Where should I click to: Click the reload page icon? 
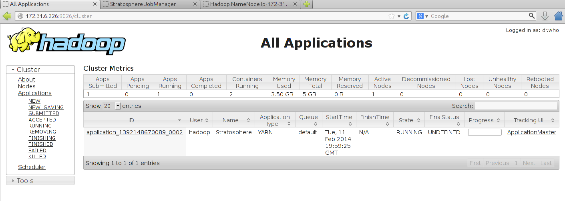pos(406,16)
